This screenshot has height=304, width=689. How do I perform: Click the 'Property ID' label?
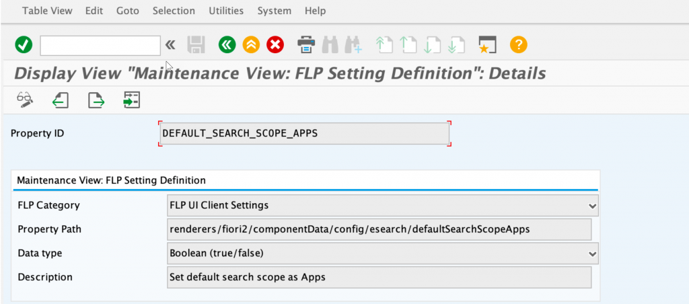point(38,134)
